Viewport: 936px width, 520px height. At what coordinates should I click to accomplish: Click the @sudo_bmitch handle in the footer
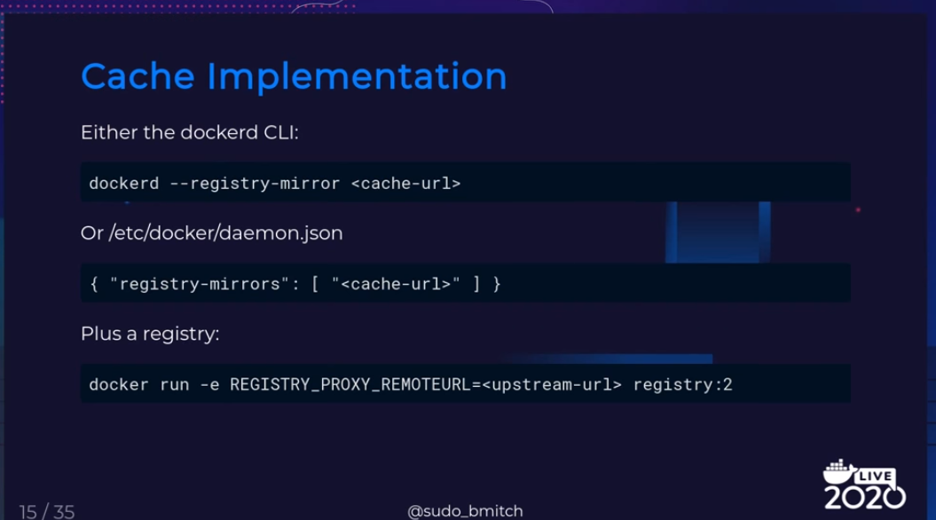(x=465, y=511)
